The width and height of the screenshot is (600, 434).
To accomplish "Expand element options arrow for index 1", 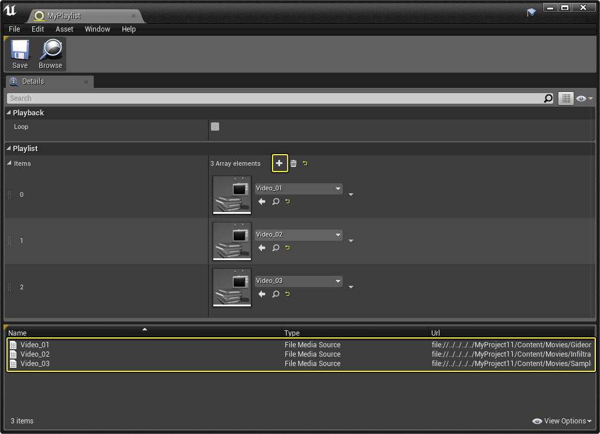I will [x=351, y=241].
